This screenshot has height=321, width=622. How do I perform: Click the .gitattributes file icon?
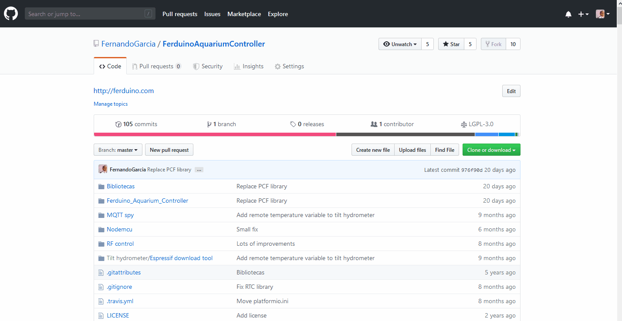tap(101, 272)
